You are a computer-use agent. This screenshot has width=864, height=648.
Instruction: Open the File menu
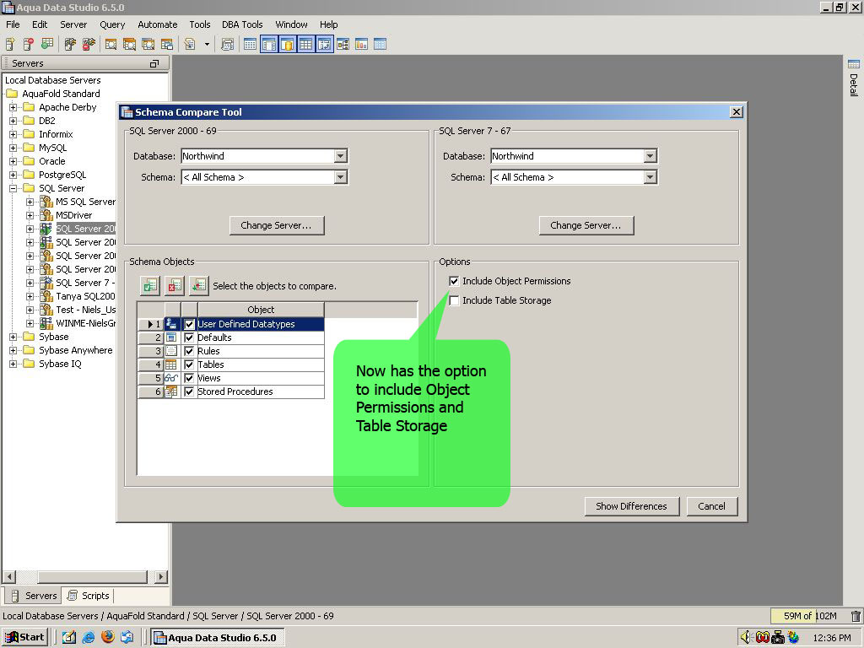click(13, 24)
